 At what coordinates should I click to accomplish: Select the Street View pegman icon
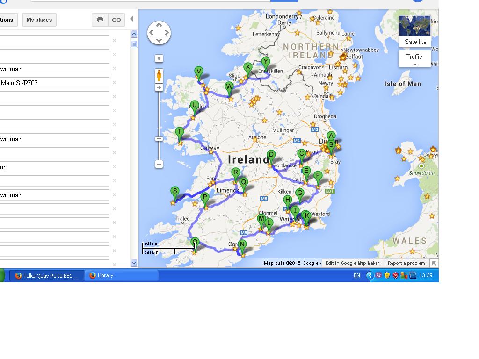tap(159, 76)
